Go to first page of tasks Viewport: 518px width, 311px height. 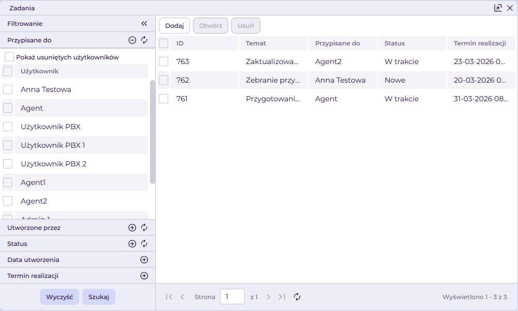point(169,297)
